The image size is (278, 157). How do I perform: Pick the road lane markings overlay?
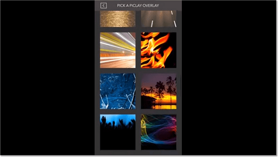pos(159,19)
